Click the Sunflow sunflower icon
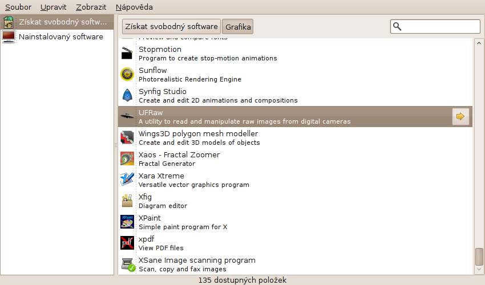This screenshot has height=285, width=485. pos(127,74)
